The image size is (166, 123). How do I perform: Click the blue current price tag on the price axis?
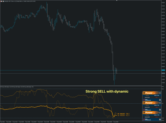point(163,70)
